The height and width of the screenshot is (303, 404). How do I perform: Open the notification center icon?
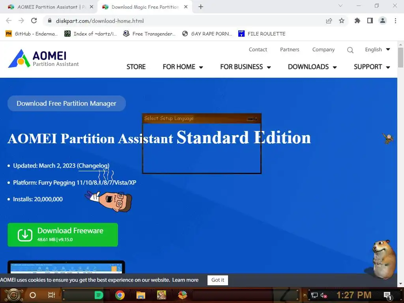pyautogui.click(x=387, y=296)
